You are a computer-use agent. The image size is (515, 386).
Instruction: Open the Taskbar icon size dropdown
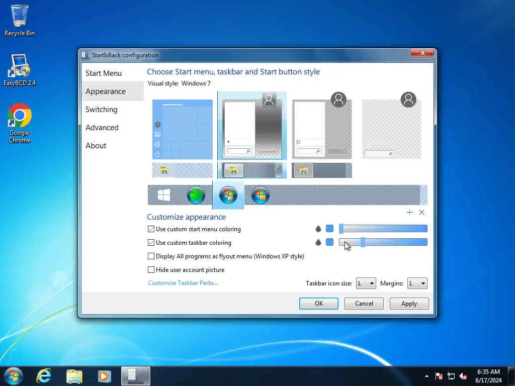[366, 283]
